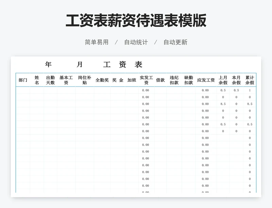Click the 部门 column header

tap(23, 80)
